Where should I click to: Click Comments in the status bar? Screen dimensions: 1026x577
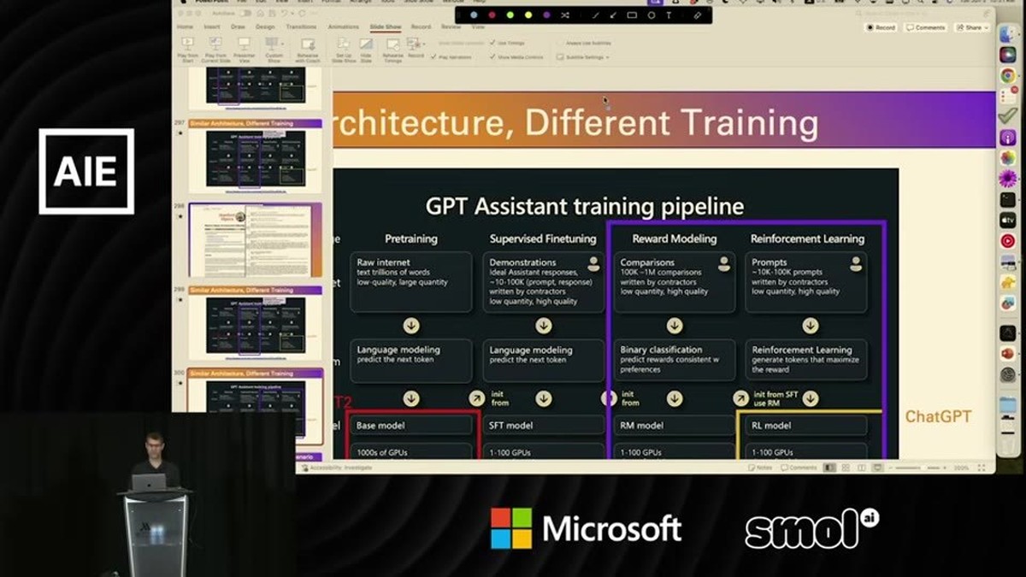tap(799, 468)
